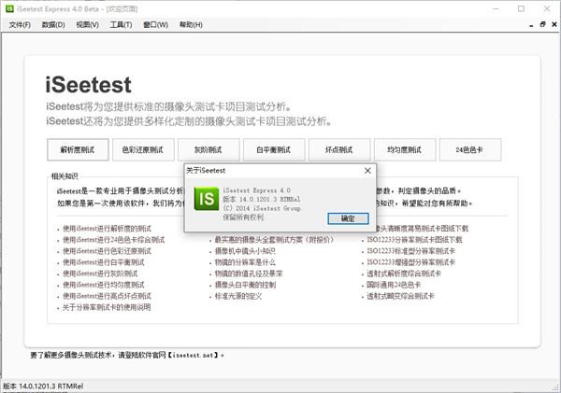This screenshot has height=393, width=561.
Task: Close the inner 欢迎页面 document window
Action: coord(554,24)
